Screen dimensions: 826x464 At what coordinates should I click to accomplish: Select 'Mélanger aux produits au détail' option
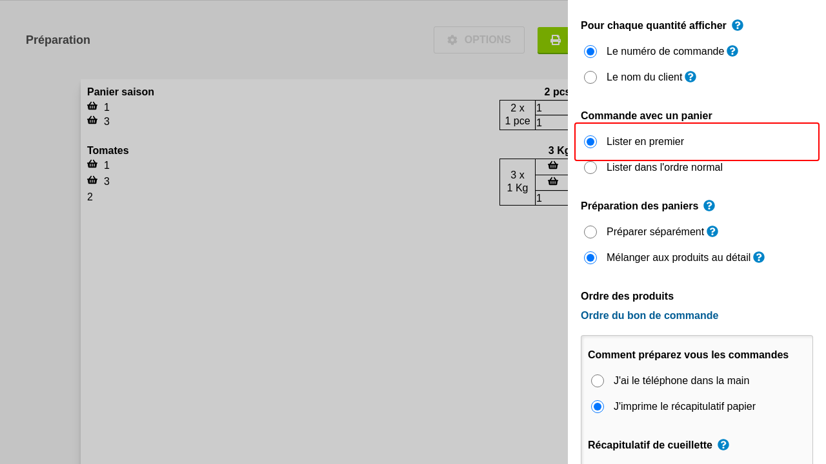pos(590,258)
